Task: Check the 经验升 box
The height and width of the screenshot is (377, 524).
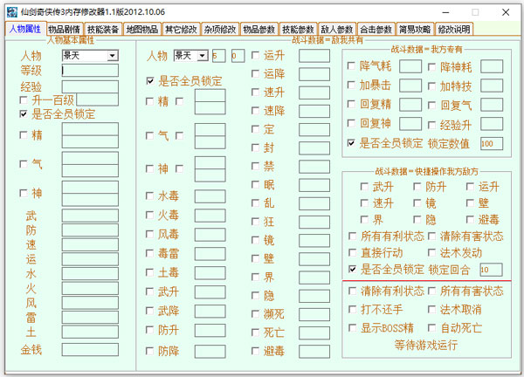Action: coord(432,125)
